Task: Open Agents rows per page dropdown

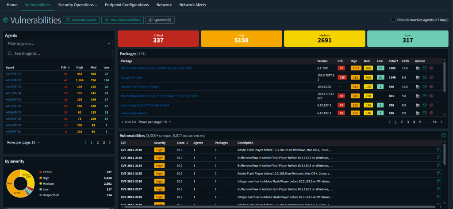Action: (x=23, y=142)
